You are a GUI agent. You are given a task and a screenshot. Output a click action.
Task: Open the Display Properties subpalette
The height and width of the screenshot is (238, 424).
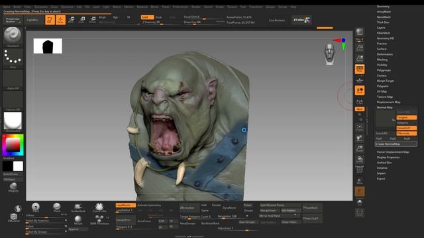388,157
